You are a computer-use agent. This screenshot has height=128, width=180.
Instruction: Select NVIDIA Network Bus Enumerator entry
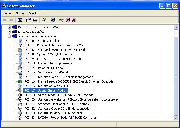pyautogui.click(x=53, y=113)
